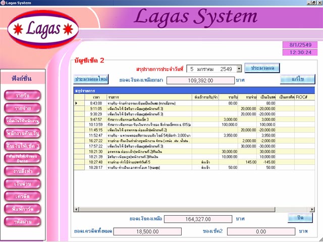Open the งานสั่งทำ sidebar button
This screenshot has height=242, width=323.
pos(22,171)
